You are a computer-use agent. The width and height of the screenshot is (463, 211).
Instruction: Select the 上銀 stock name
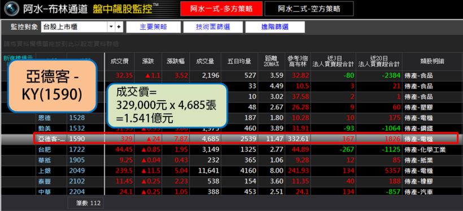pyautogui.click(x=44, y=170)
